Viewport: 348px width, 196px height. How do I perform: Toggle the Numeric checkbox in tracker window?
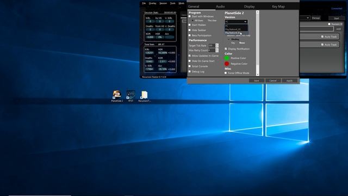point(329,24)
